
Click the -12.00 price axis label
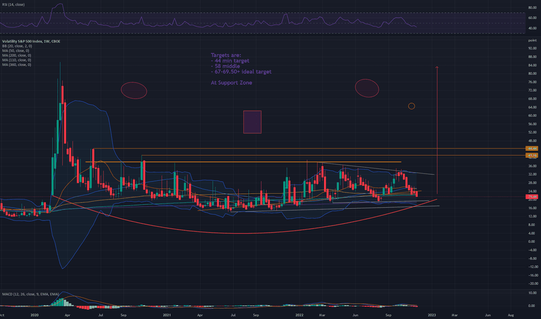pyautogui.click(x=532, y=267)
